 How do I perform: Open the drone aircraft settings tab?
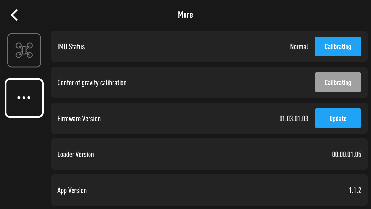pyautogui.click(x=24, y=50)
